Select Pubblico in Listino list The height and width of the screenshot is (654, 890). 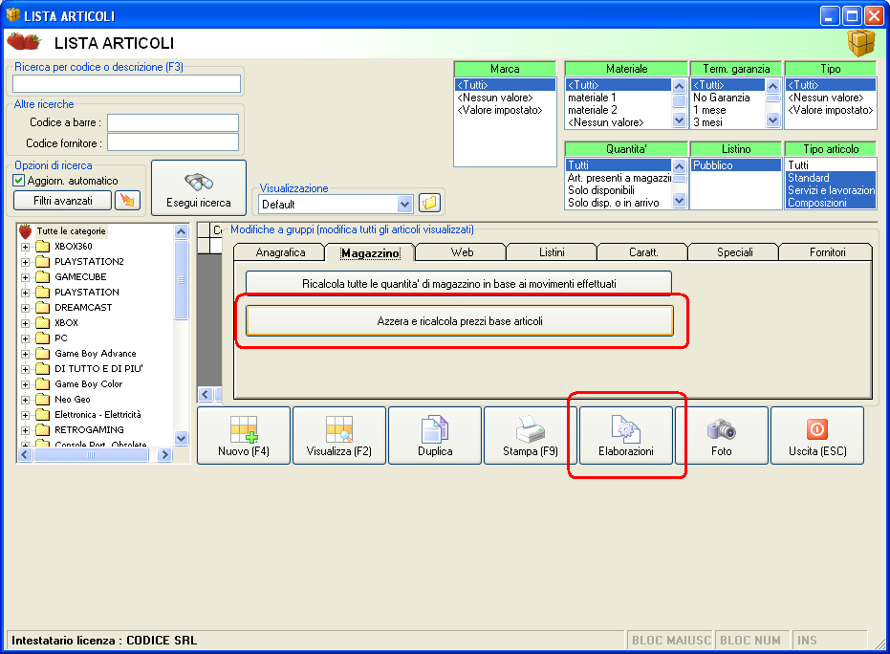(x=736, y=165)
